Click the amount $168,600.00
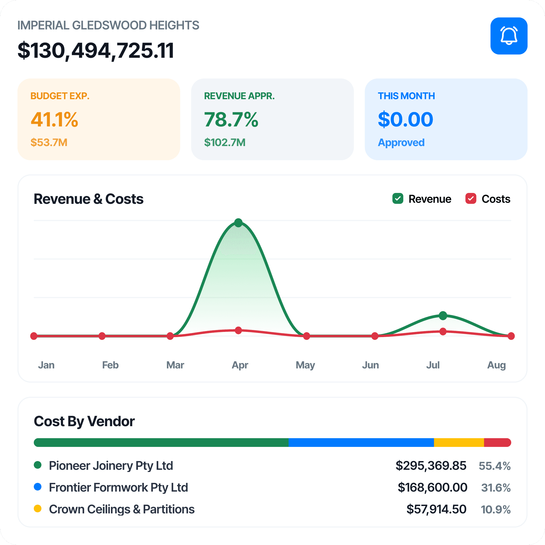 [432, 488]
